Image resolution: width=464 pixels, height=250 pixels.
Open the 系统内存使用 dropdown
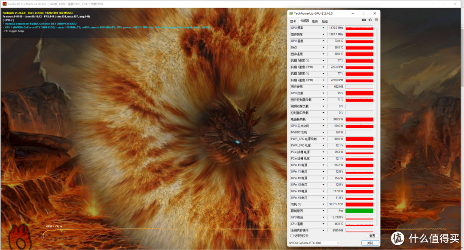pos(323,230)
